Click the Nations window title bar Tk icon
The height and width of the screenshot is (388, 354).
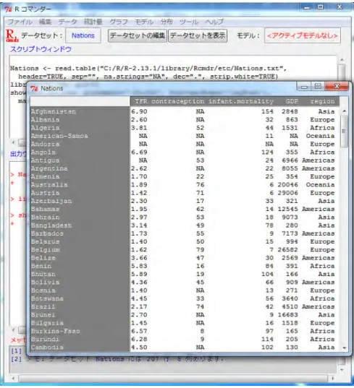point(34,88)
